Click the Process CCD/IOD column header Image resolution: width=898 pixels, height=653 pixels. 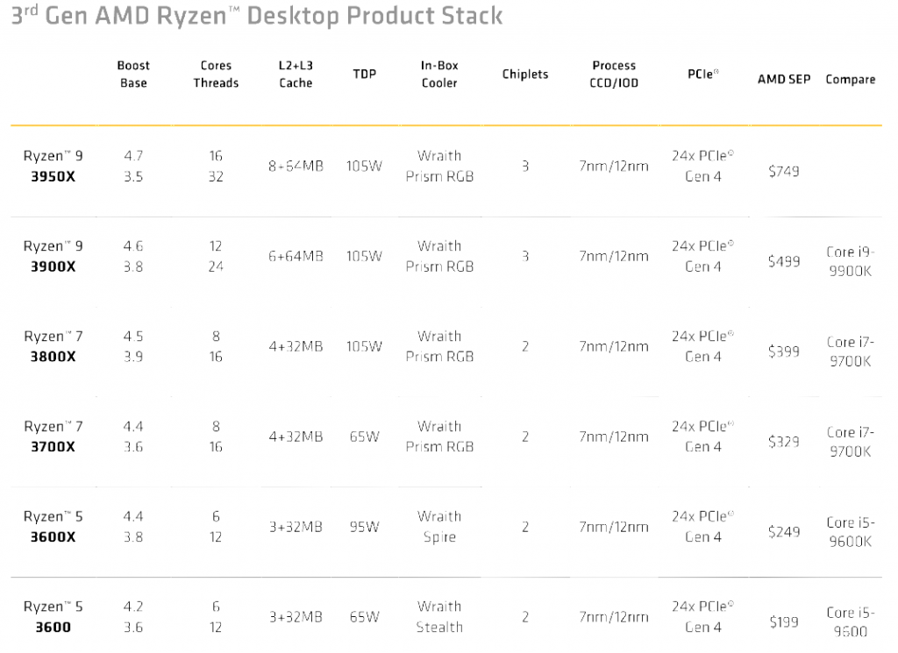(614, 74)
